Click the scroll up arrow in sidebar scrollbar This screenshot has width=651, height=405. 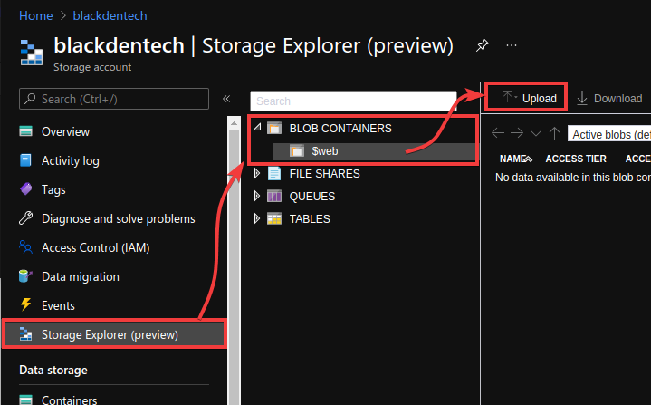(x=234, y=123)
